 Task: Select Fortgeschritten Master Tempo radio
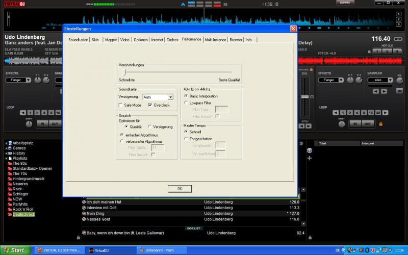point(186,139)
